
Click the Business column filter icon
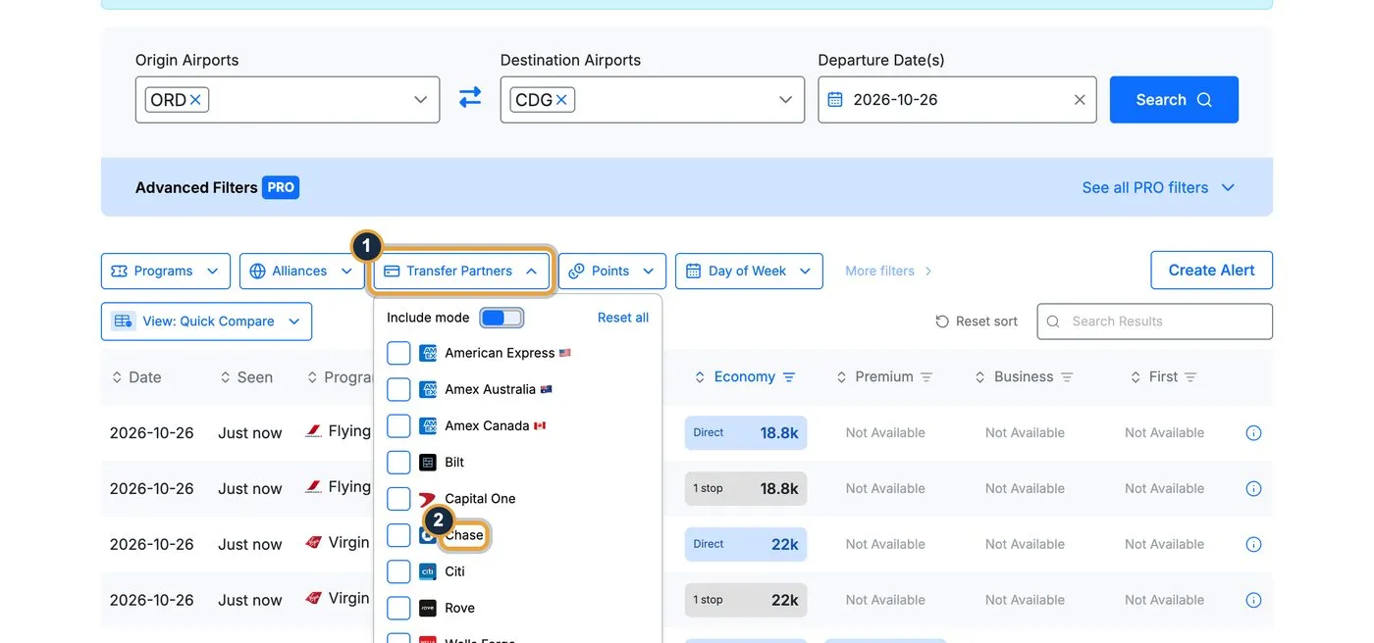[1067, 377]
